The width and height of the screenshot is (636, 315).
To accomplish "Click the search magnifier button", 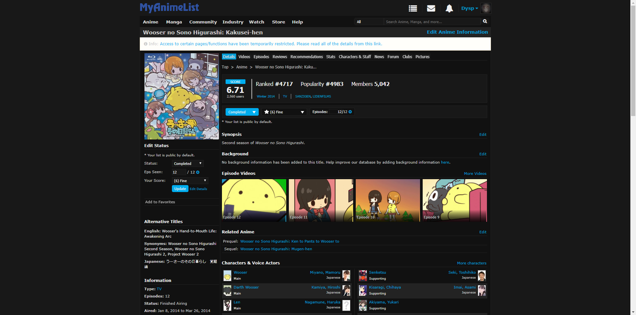I will pyautogui.click(x=485, y=21).
